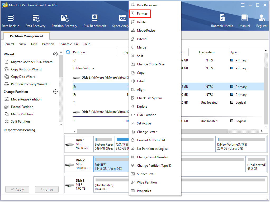
Task: Choose Extend in the context menu
Action: [x=155, y=39]
